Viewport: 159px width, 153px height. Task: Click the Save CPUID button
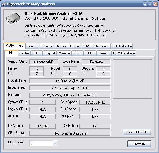coord(137,132)
